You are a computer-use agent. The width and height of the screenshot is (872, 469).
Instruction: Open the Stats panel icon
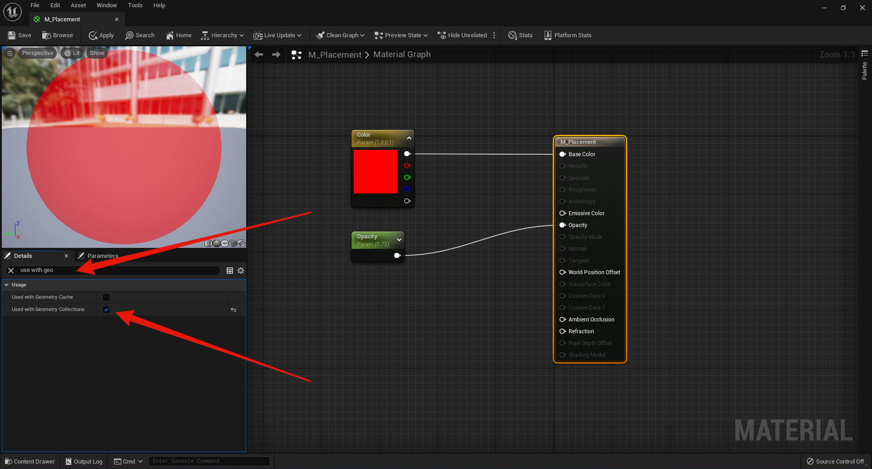click(x=512, y=35)
